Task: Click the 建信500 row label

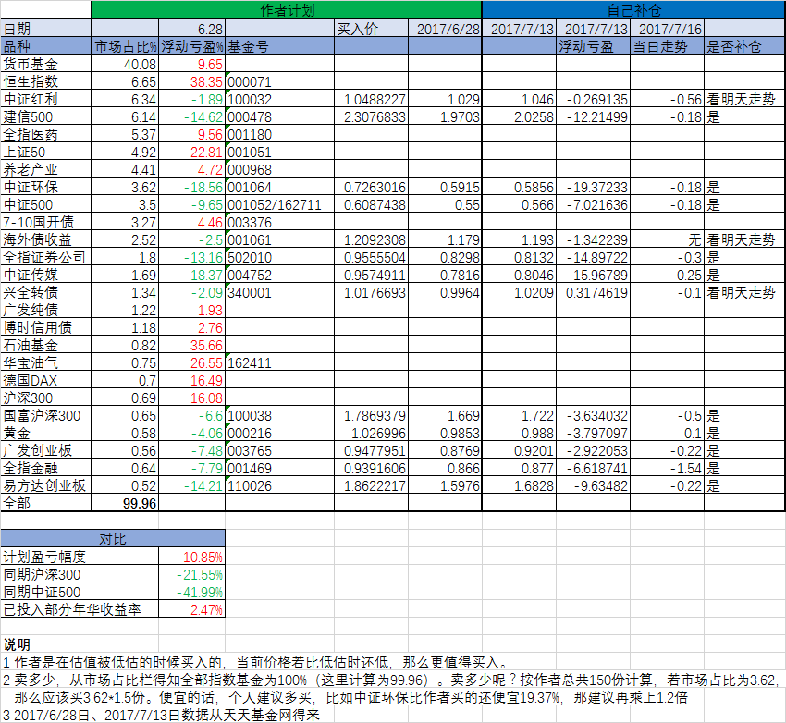Action: 45,116
